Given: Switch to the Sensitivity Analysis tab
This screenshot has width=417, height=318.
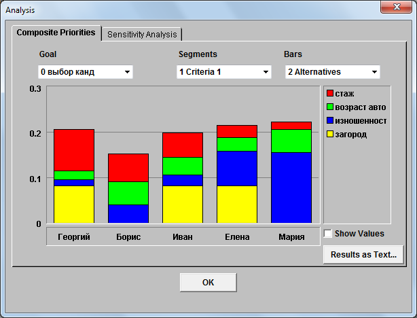Looking at the screenshot, I should point(142,35).
